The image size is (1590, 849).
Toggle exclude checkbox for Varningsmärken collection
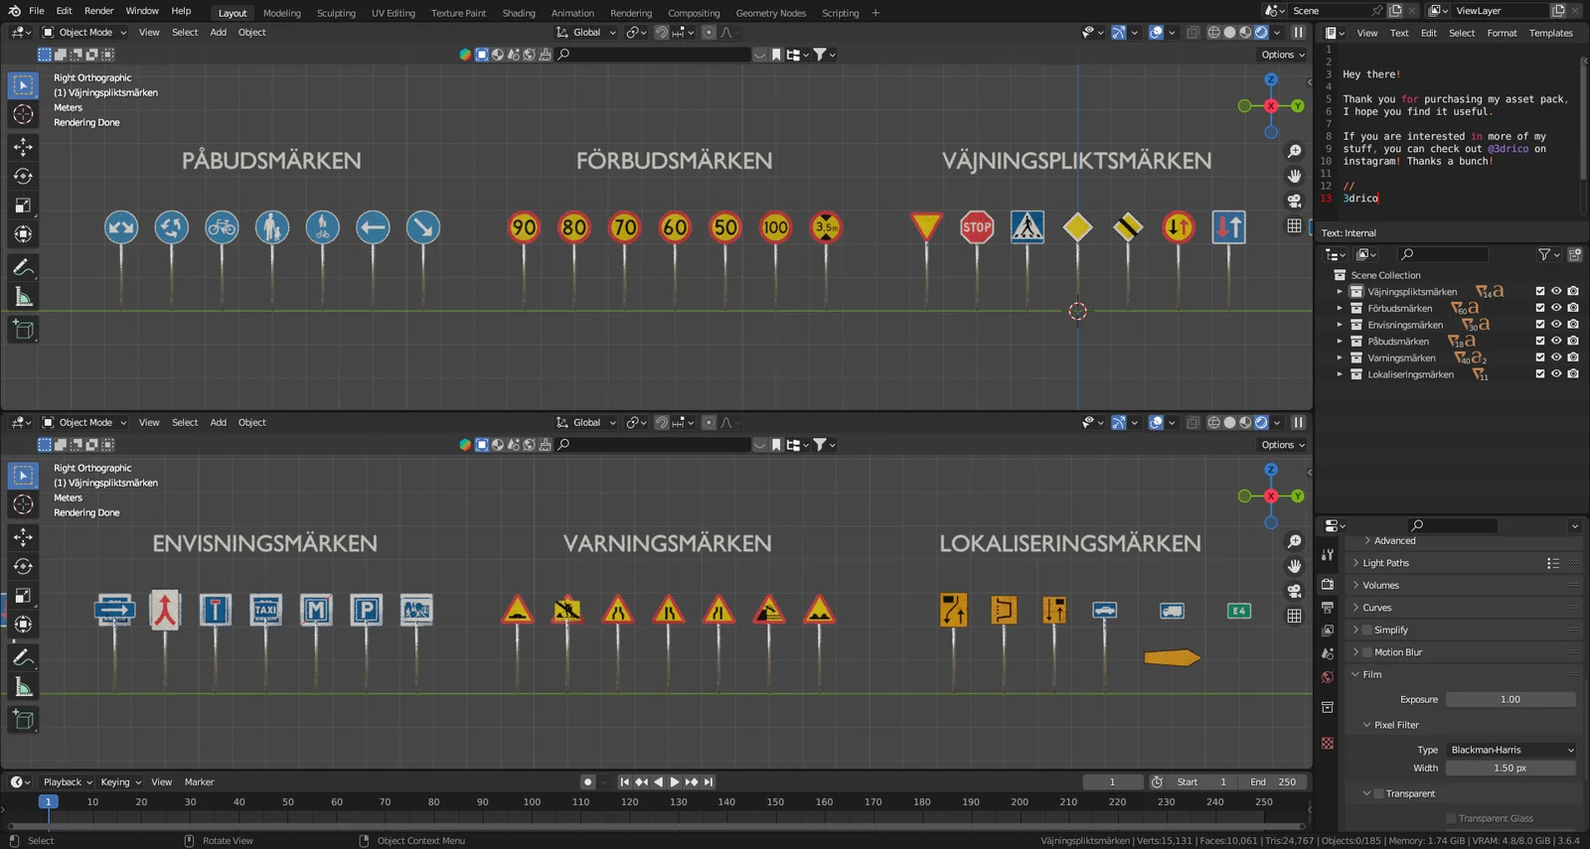[1540, 357]
